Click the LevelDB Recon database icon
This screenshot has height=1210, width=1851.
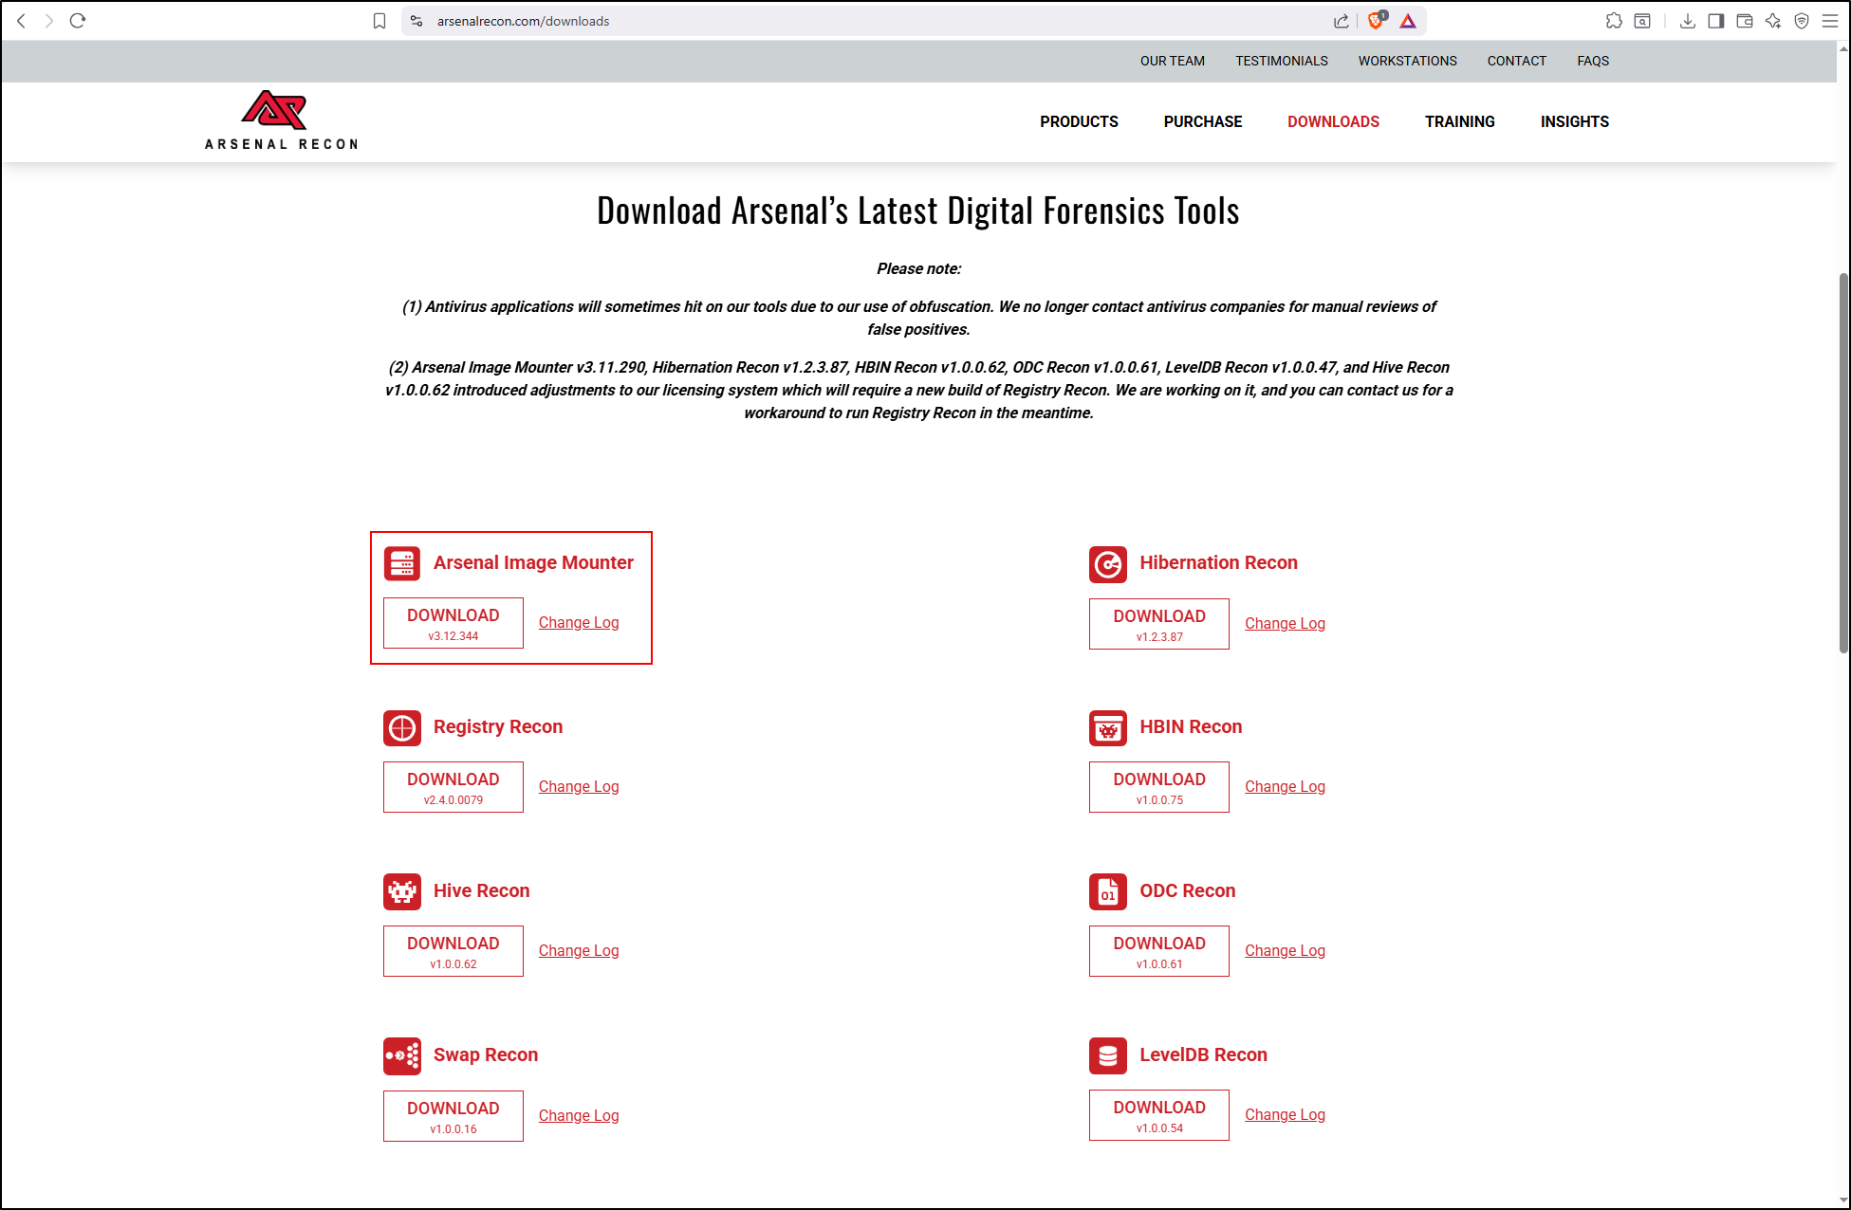coord(1108,1055)
